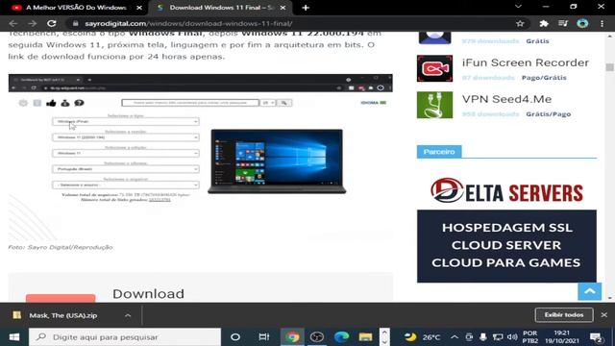Open the Chrome three-dot menu
The height and width of the screenshot is (346, 615).
(x=603, y=23)
